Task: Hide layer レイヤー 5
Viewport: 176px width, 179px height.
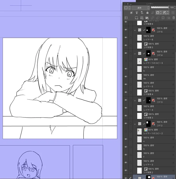Action: (x=126, y=84)
